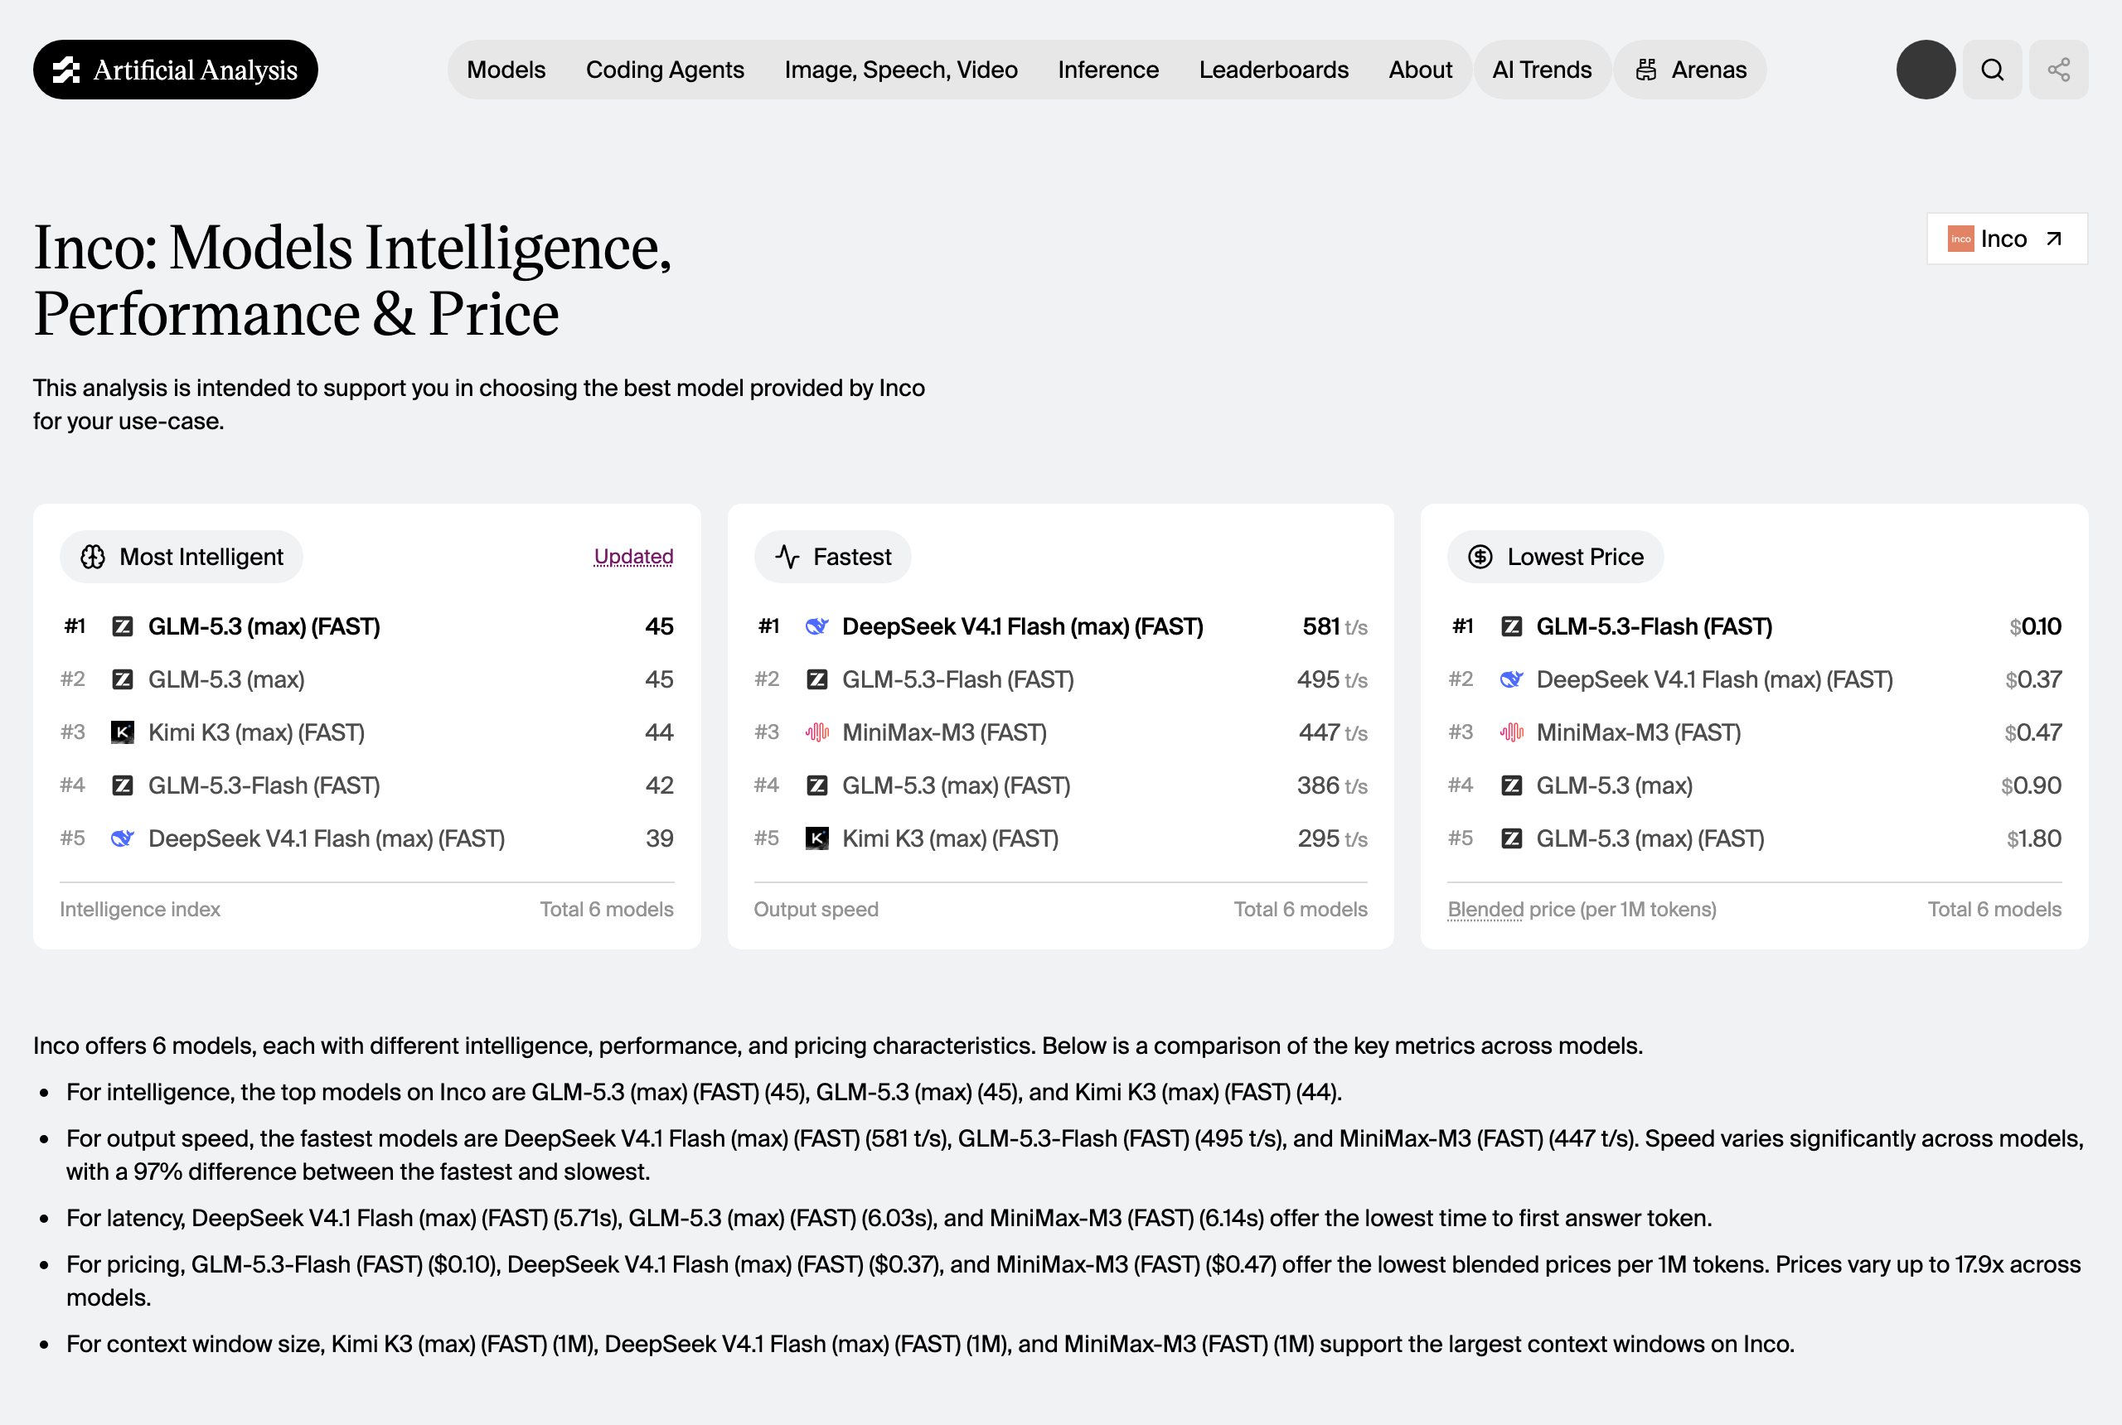
Task: Click Kimi logo icon in Fastest list
Action: tap(816, 838)
